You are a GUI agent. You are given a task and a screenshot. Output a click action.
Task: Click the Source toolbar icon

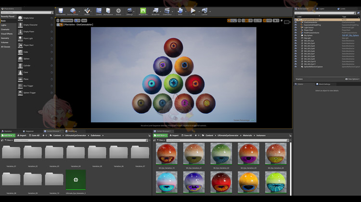tap(118, 12)
